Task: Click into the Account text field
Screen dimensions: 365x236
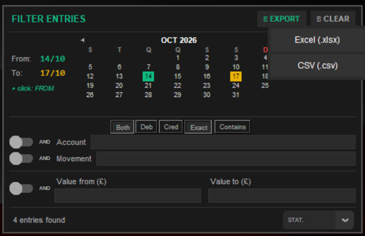Action: (x=223, y=142)
